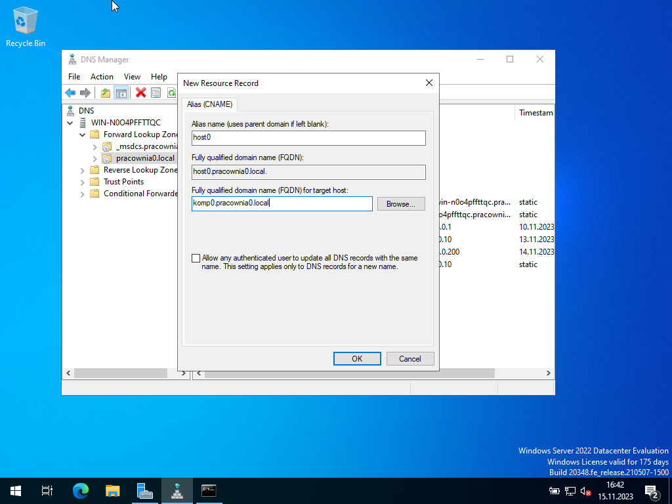This screenshot has width=672, height=504.
Task: Expand the Reverse Lookup Zones node
Action: coord(82,170)
